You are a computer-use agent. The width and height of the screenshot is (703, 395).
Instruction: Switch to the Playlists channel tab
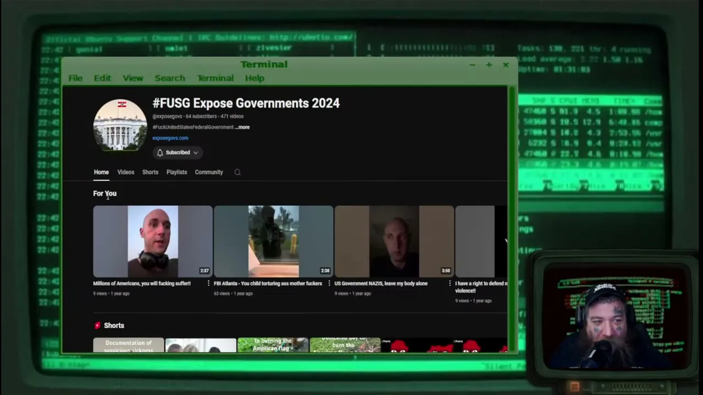coord(177,172)
